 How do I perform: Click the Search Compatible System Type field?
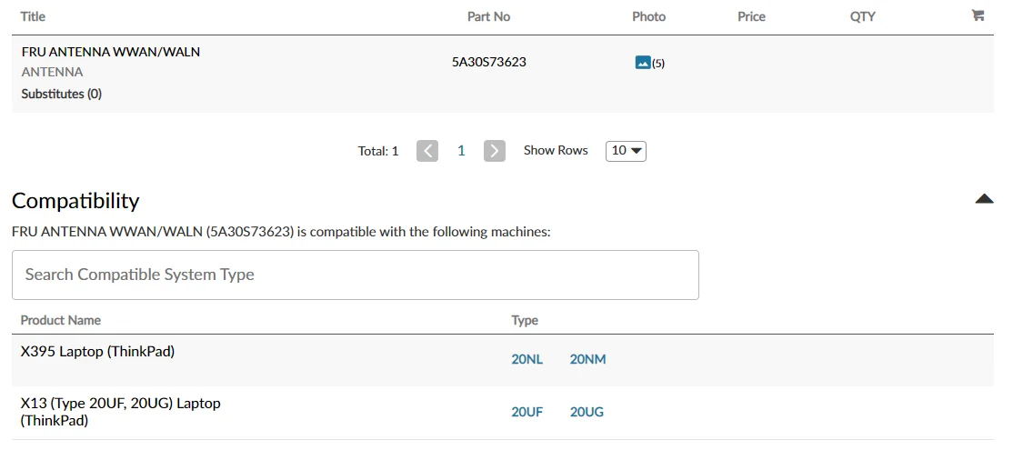(x=355, y=275)
